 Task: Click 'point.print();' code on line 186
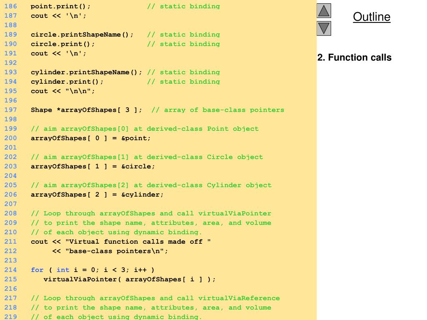tap(60, 6)
